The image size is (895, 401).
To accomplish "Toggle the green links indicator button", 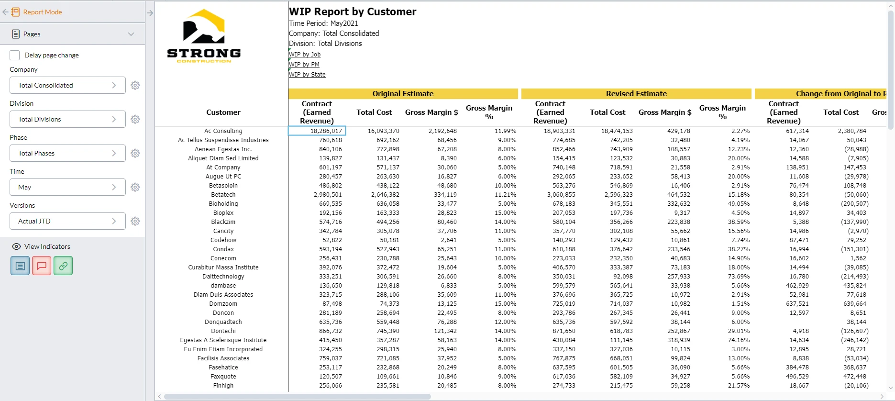I will 63,266.
